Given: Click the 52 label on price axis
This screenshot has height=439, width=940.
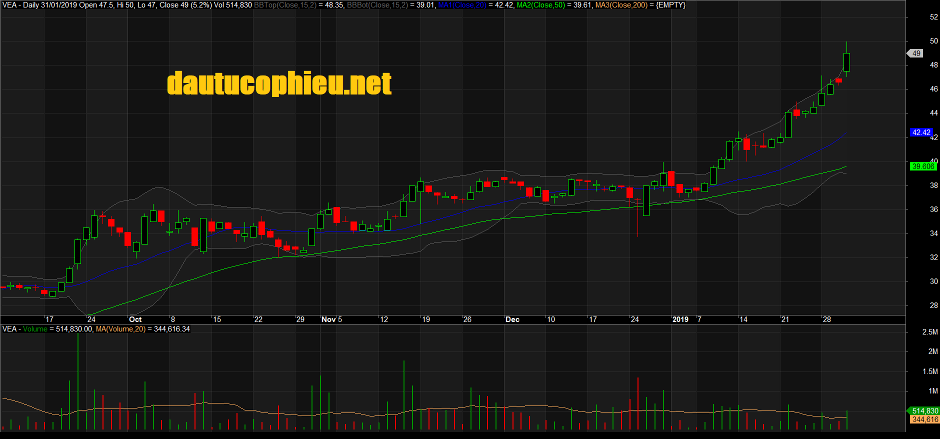Looking at the screenshot, I should [x=933, y=17].
